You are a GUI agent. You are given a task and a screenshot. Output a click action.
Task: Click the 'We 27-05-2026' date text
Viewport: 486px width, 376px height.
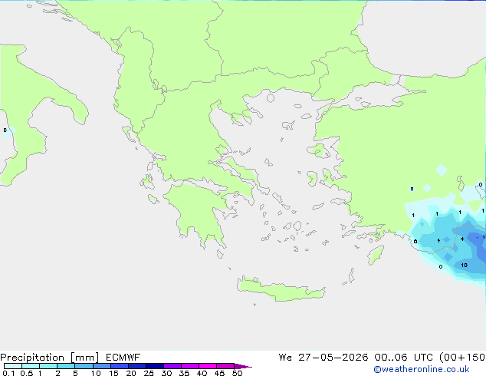pos(323,358)
